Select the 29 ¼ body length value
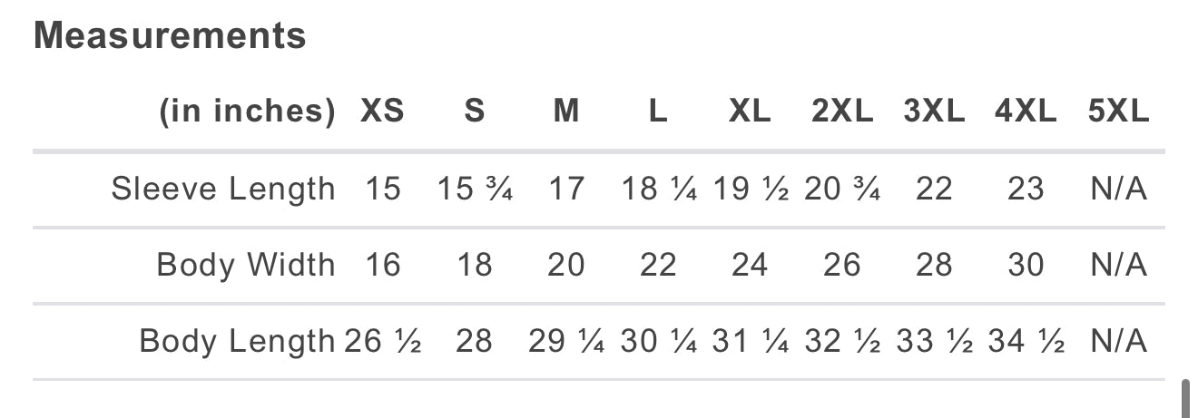Viewport: 1198px width, 418px height. click(x=566, y=341)
